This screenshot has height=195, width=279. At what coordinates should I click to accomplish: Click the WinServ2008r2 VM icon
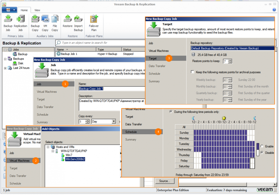[x=63, y=159]
